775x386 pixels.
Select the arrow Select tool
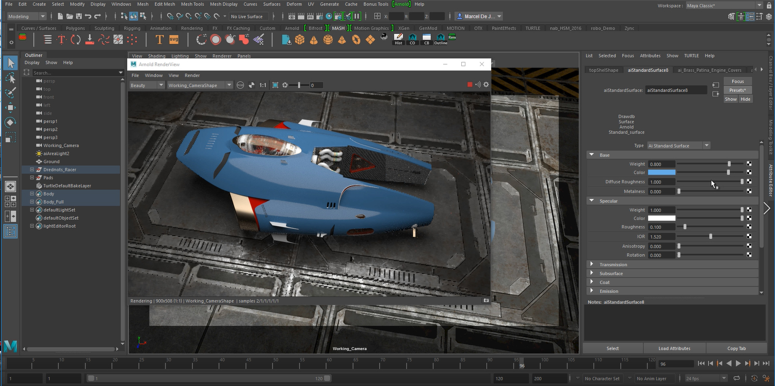[11, 63]
